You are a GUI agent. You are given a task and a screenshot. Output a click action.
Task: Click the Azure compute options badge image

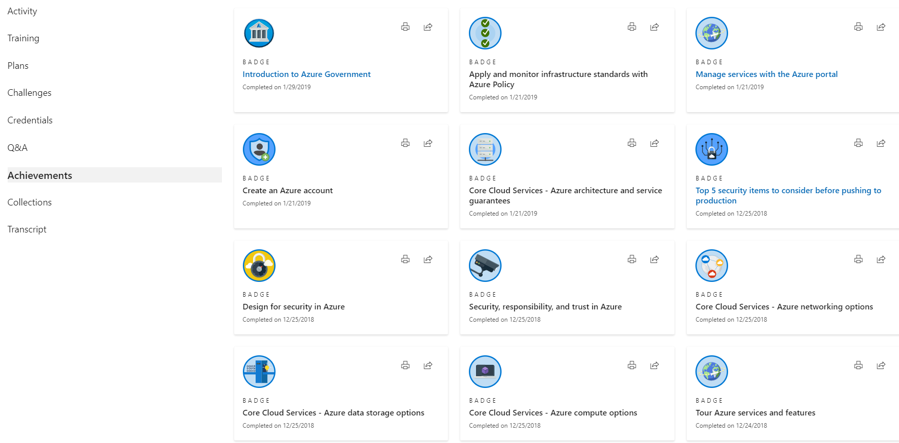485,372
